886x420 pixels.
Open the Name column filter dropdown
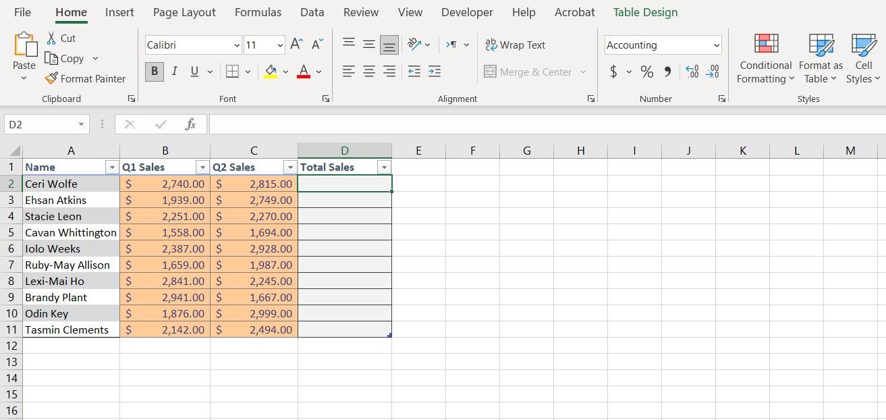(x=112, y=167)
